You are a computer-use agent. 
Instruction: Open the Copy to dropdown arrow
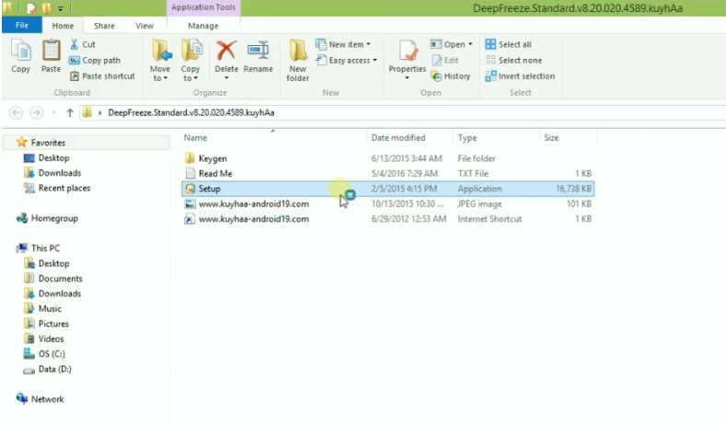click(195, 78)
